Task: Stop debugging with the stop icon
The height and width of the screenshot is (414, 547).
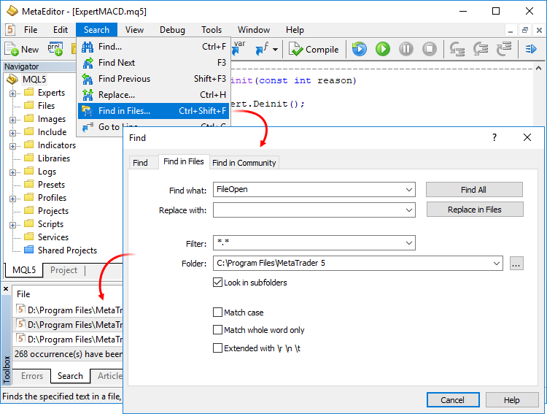Action: tap(430, 49)
